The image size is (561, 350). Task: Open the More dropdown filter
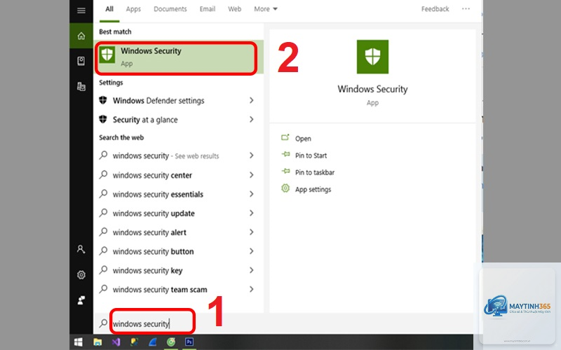coord(266,9)
